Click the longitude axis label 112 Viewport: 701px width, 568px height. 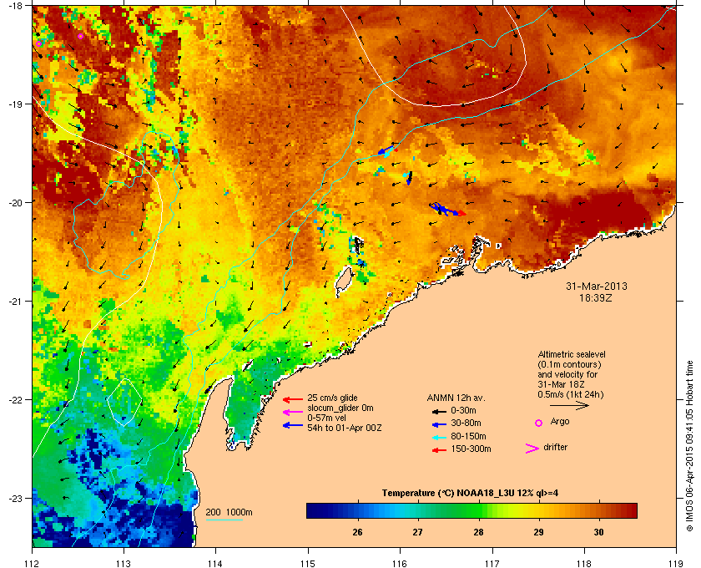(x=33, y=563)
